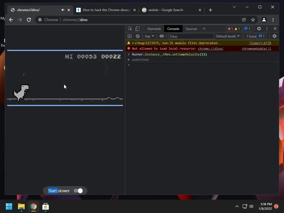Close the DevTools panel
284x213 pixels.
coord(275,29)
